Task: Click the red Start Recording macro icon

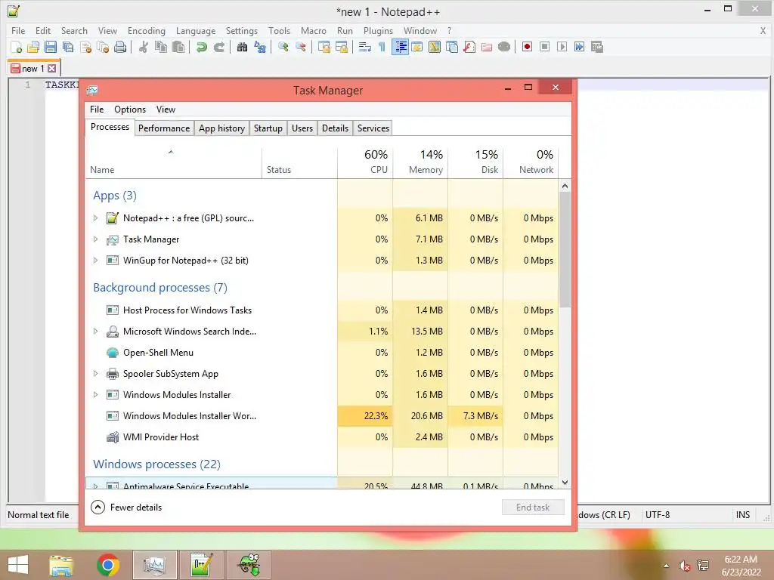Action: tap(527, 48)
